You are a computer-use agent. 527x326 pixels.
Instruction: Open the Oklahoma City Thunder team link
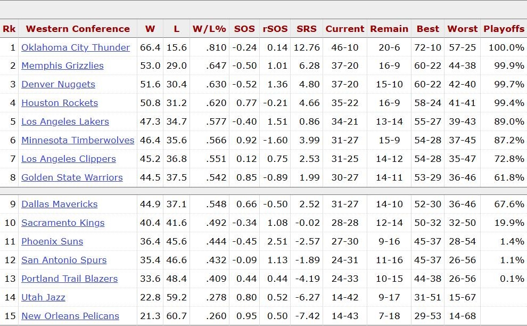(76, 47)
